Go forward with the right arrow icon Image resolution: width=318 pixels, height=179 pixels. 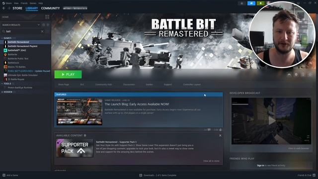(x=9, y=8)
